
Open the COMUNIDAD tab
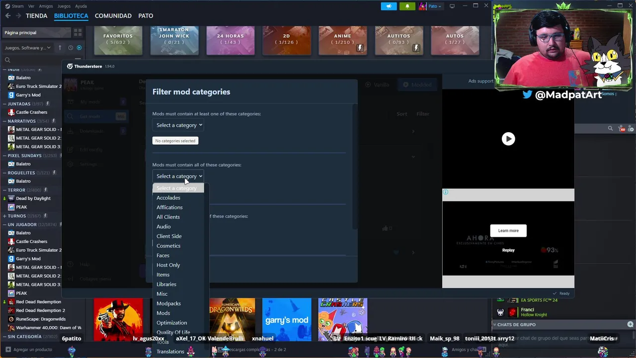[x=113, y=16]
